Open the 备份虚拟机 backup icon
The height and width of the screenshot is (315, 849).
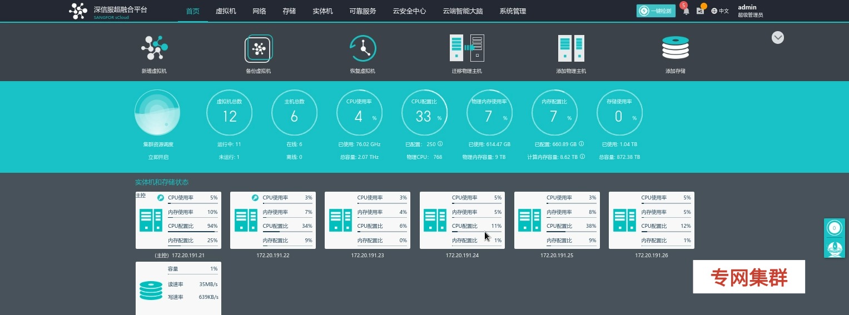(x=259, y=48)
